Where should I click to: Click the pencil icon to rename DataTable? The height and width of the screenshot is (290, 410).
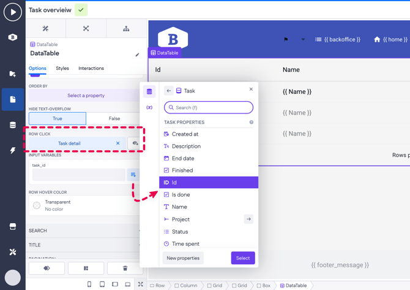(137, 55)
